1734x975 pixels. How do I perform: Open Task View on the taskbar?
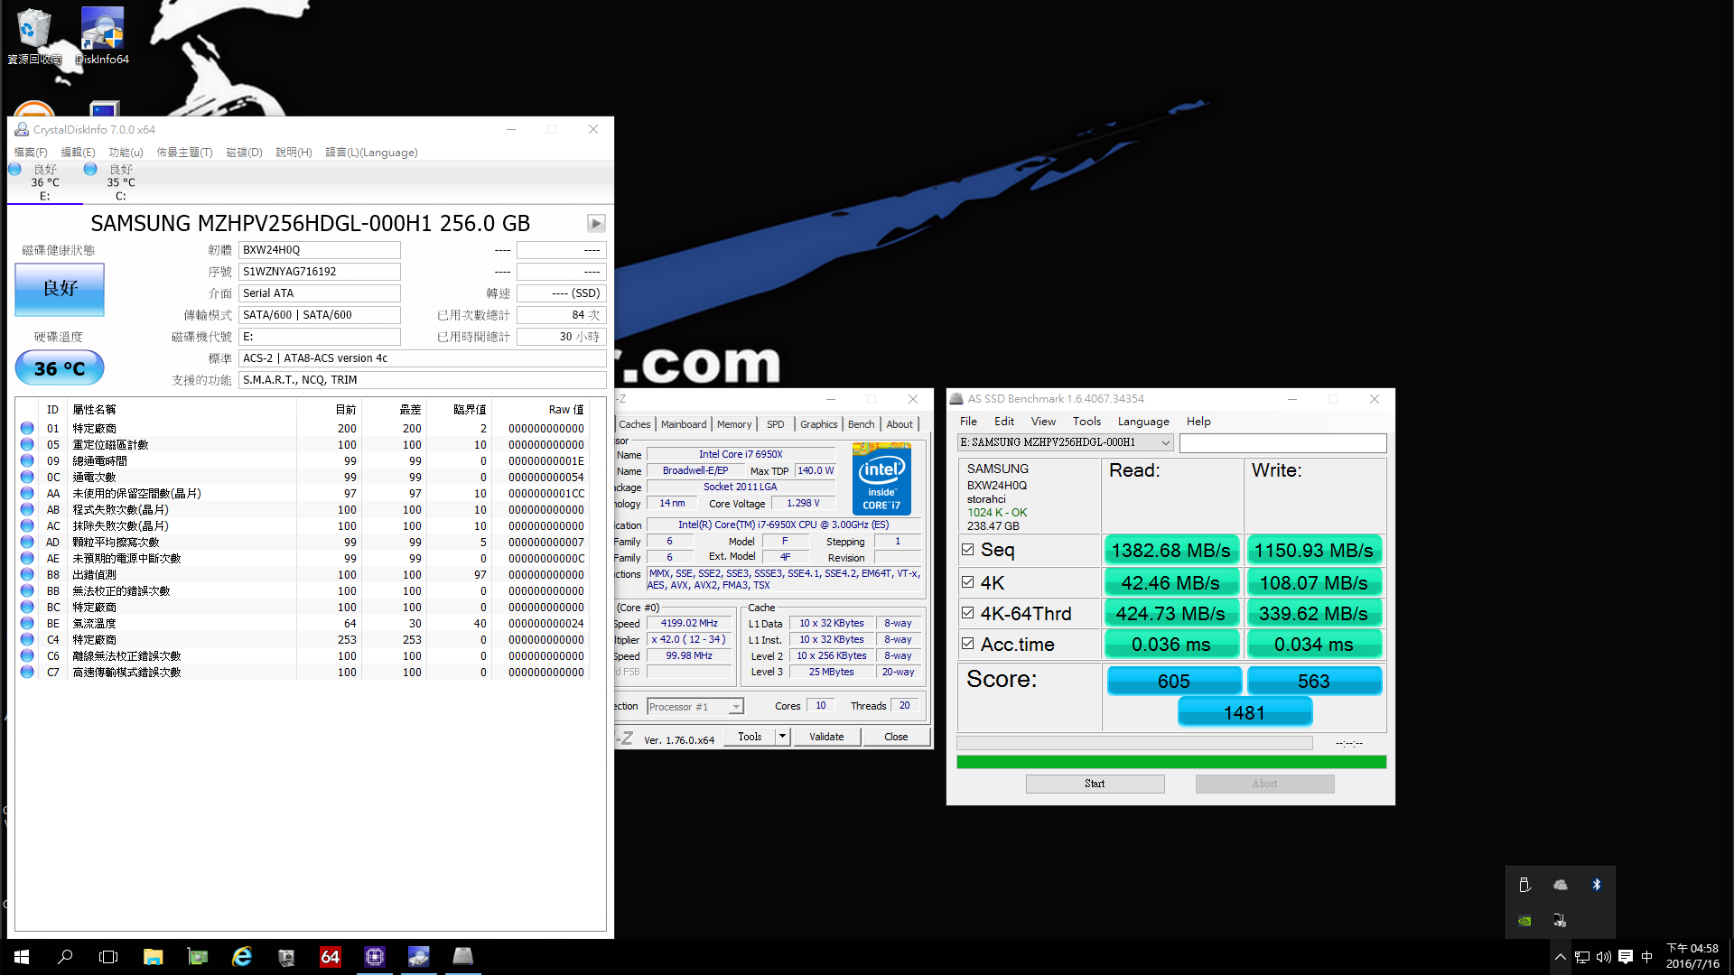click(108, 957)
